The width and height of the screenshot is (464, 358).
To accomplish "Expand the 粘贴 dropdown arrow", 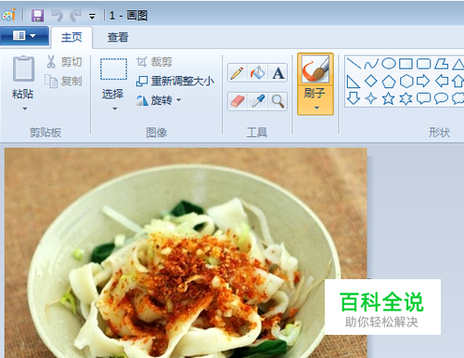I will pyautogui.click(x=24, y=109).
